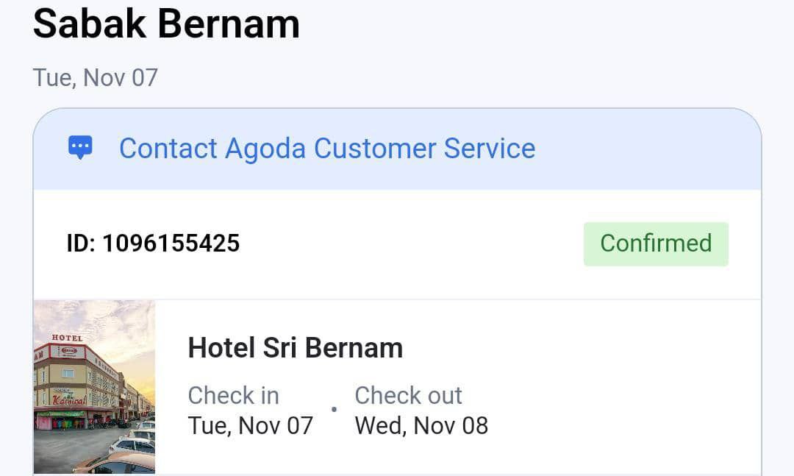Open Contact Agoda Customer Service link
This screenshot has width=794, height=476.
(x=326, y=149)
